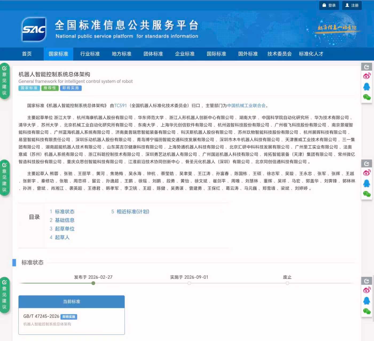Viewport: 374px width, 341px height.
Task: Switch to the 行业标准 nav tab
Action: tap(90, 54)
